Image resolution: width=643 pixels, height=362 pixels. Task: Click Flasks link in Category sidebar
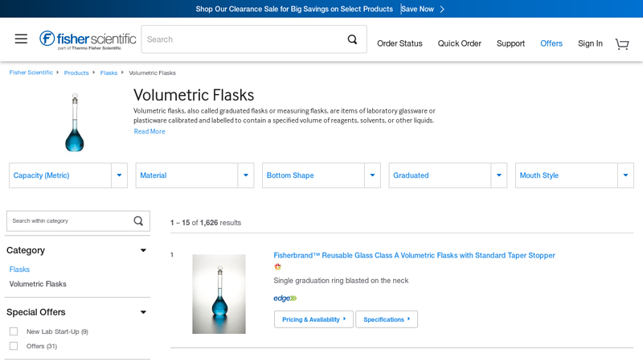tap(19, 269)
